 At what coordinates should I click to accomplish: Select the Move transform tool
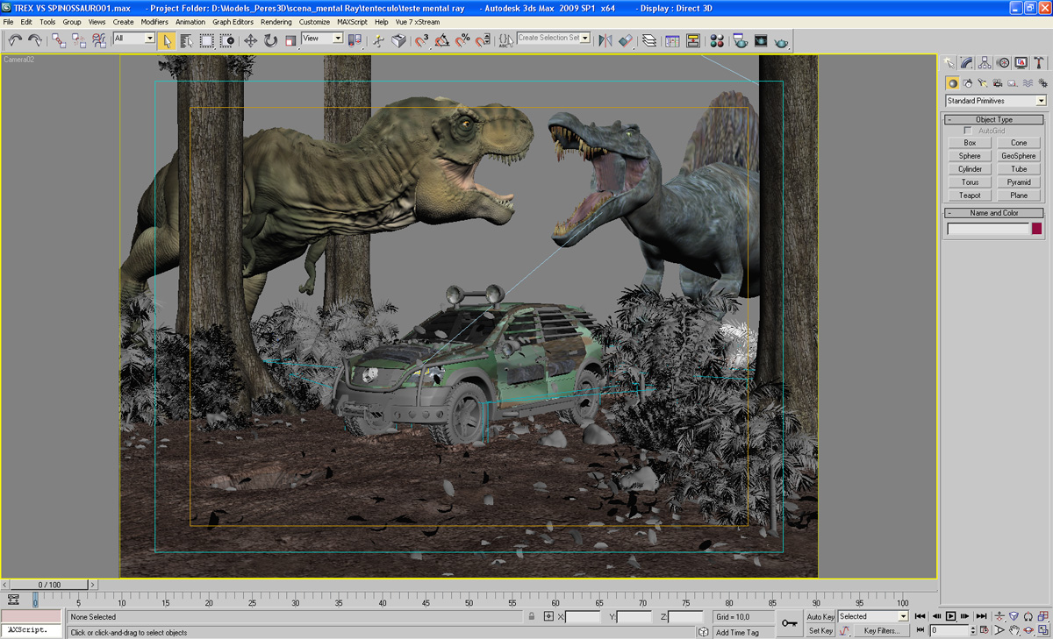(x=250, y=40)
